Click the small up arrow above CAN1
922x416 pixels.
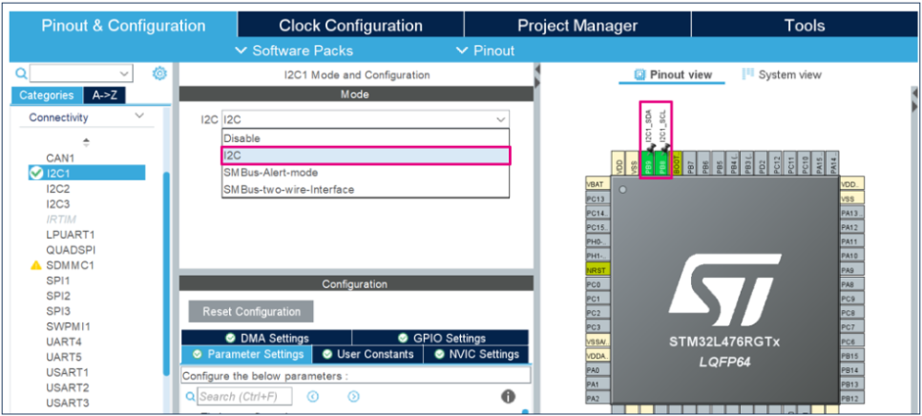pos(87,141)
